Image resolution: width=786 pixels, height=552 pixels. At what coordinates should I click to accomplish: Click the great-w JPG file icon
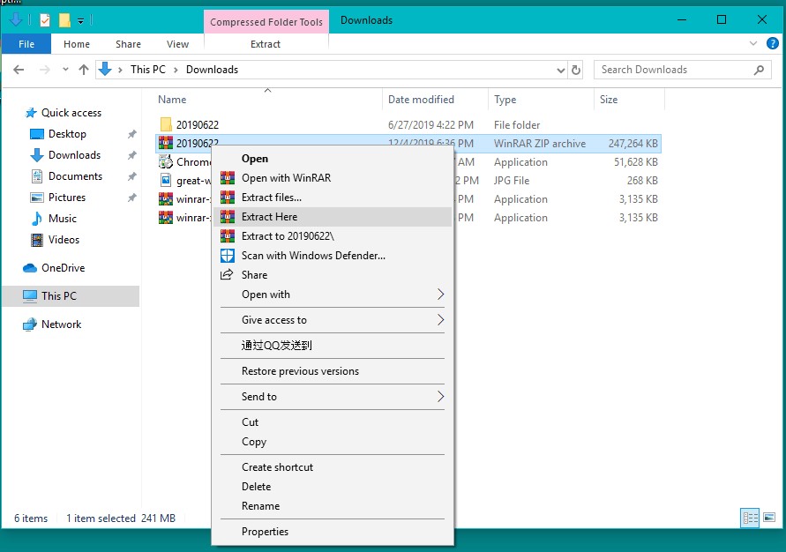[166, 181]
